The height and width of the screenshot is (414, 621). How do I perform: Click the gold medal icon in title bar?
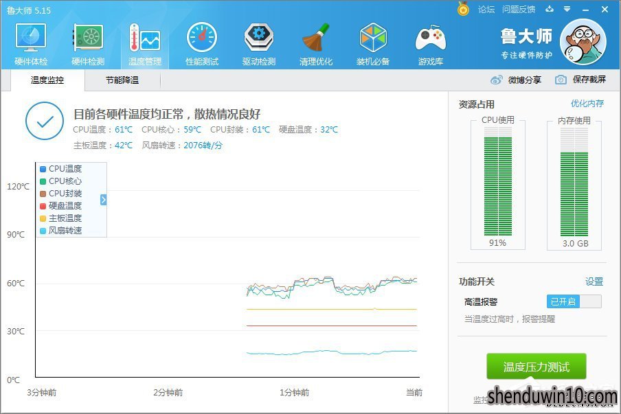click(x=463, y=9)
